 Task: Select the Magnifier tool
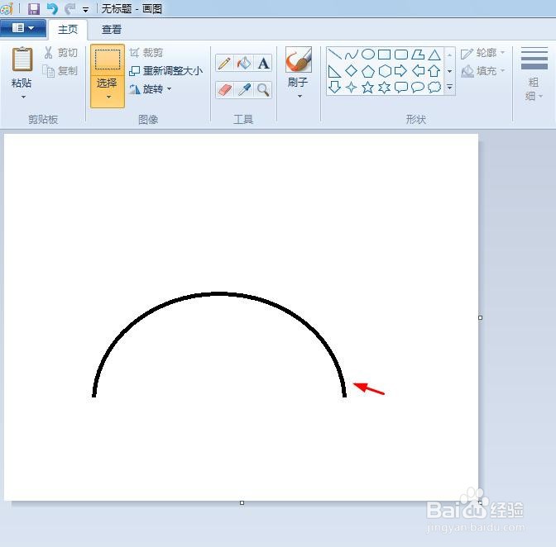point(263,89)
